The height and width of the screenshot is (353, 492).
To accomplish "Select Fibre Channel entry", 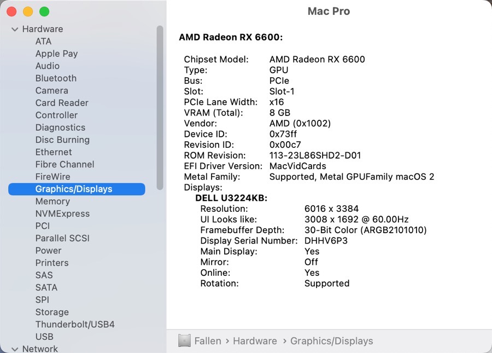I will coord(65,164).
